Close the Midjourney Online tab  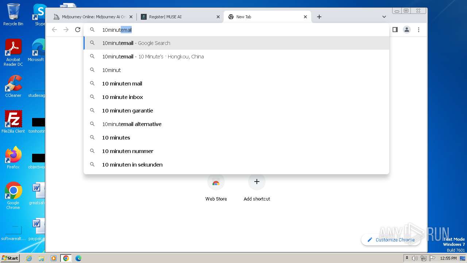coord(131,17)
